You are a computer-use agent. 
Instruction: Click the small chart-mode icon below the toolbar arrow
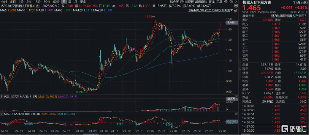coord(236,6)
